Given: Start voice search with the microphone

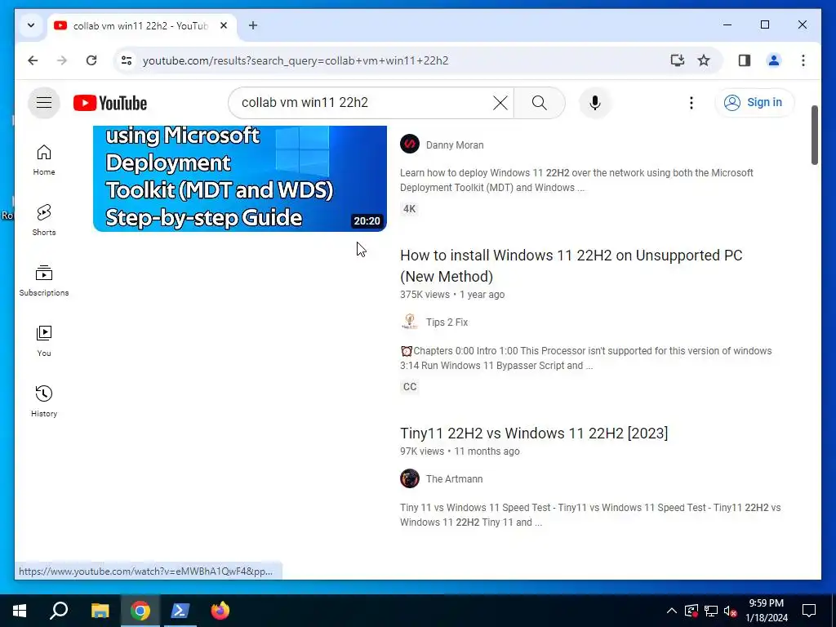Looking at the screenshot, I should (x=595, y=102).
